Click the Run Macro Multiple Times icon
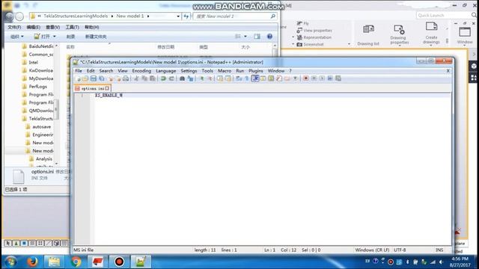 (330, 78)
